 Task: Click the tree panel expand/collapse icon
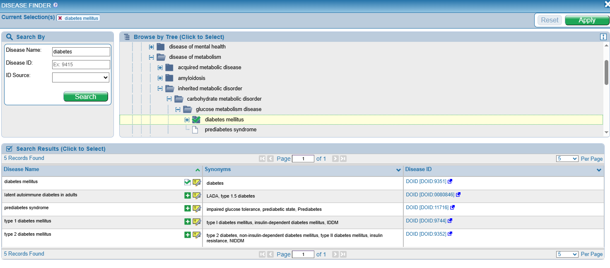tap(603, 37)
